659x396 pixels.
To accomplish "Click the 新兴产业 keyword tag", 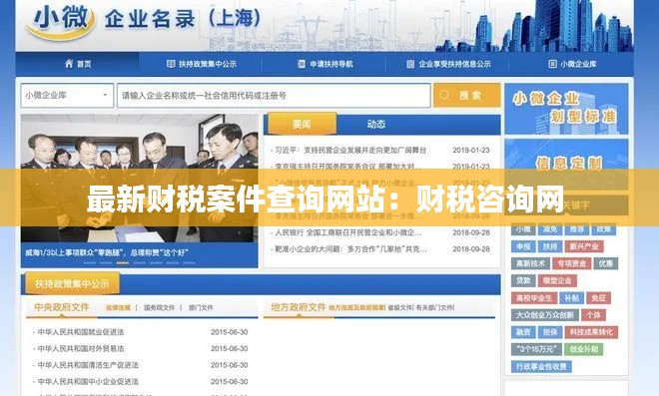I will coord(584,246).
